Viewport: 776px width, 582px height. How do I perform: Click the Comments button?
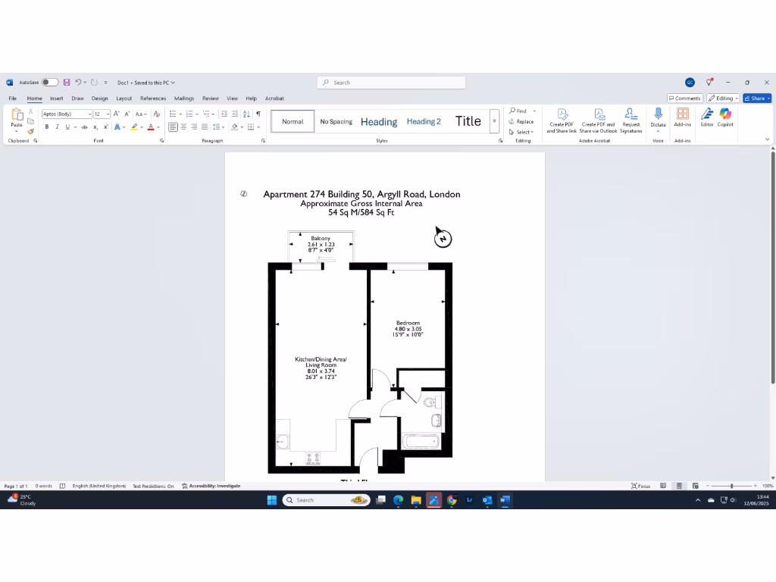point(684,99)
